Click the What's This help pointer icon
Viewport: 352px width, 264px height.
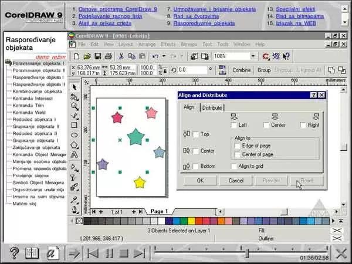pos(286,56)
